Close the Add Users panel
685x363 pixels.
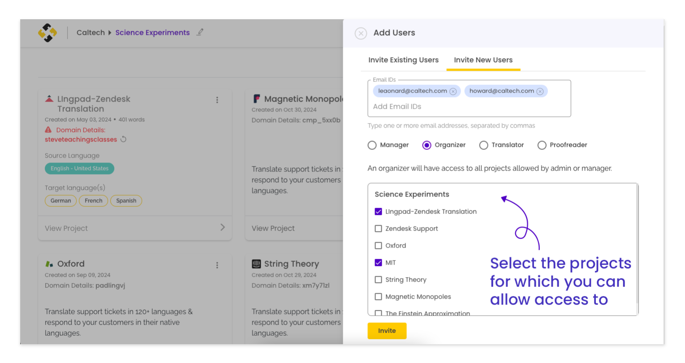361,33
